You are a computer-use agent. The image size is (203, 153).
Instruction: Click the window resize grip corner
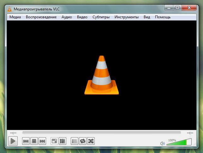[x=194, y=144]
